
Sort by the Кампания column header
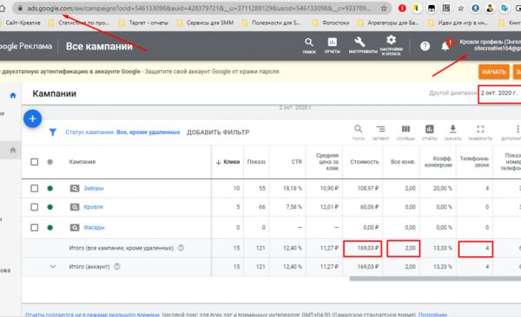[x=82, y=162]
